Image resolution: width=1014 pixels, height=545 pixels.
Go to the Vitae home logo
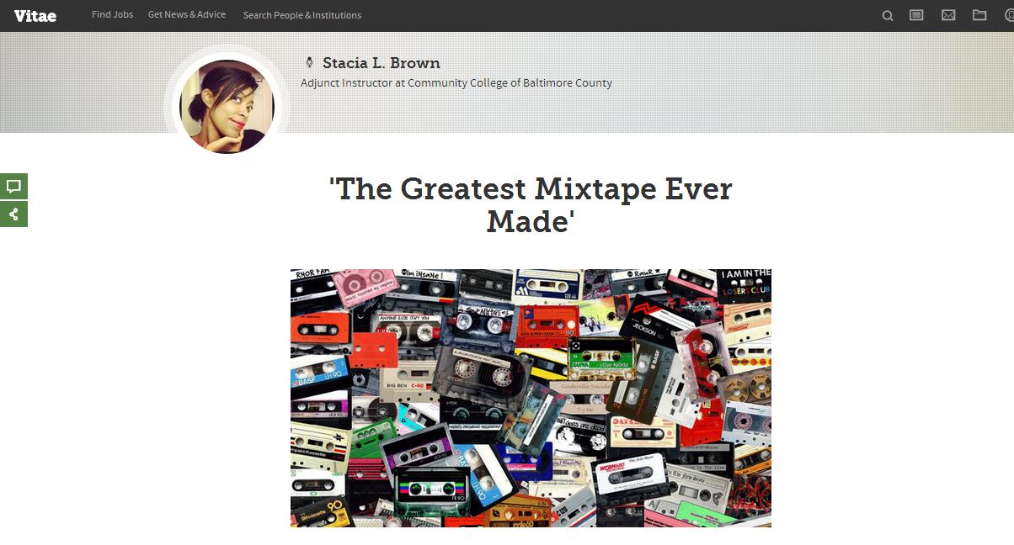(35, 15)
